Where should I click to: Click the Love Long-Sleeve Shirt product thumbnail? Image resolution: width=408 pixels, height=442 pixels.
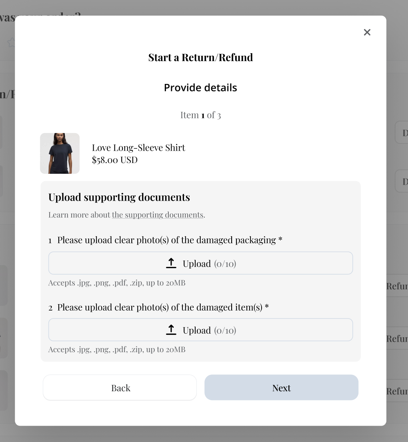pyautogui.click(x=60, y=153)
